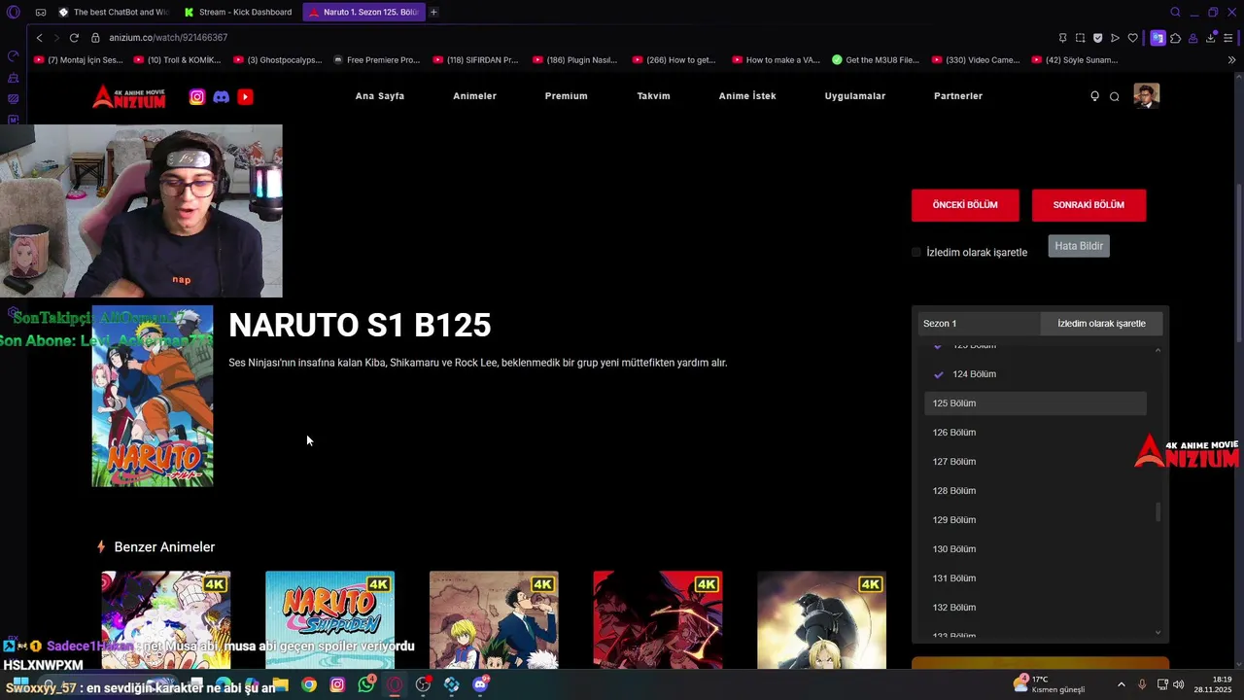The image size is (1244, 700).
Task: Open the Partnerler nav item
Action: [x=958, y=96]
